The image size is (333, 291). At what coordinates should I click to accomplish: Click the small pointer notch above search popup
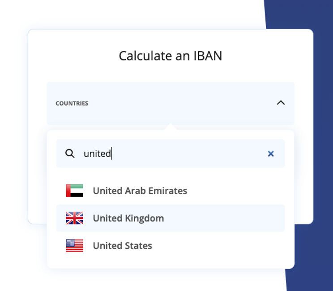point(171,128)
